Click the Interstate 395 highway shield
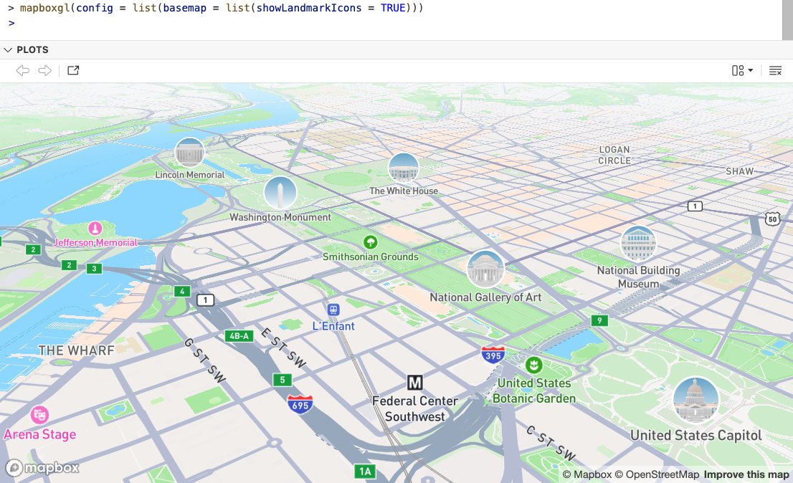Viewport: 793px width, 483px height. 493,355
